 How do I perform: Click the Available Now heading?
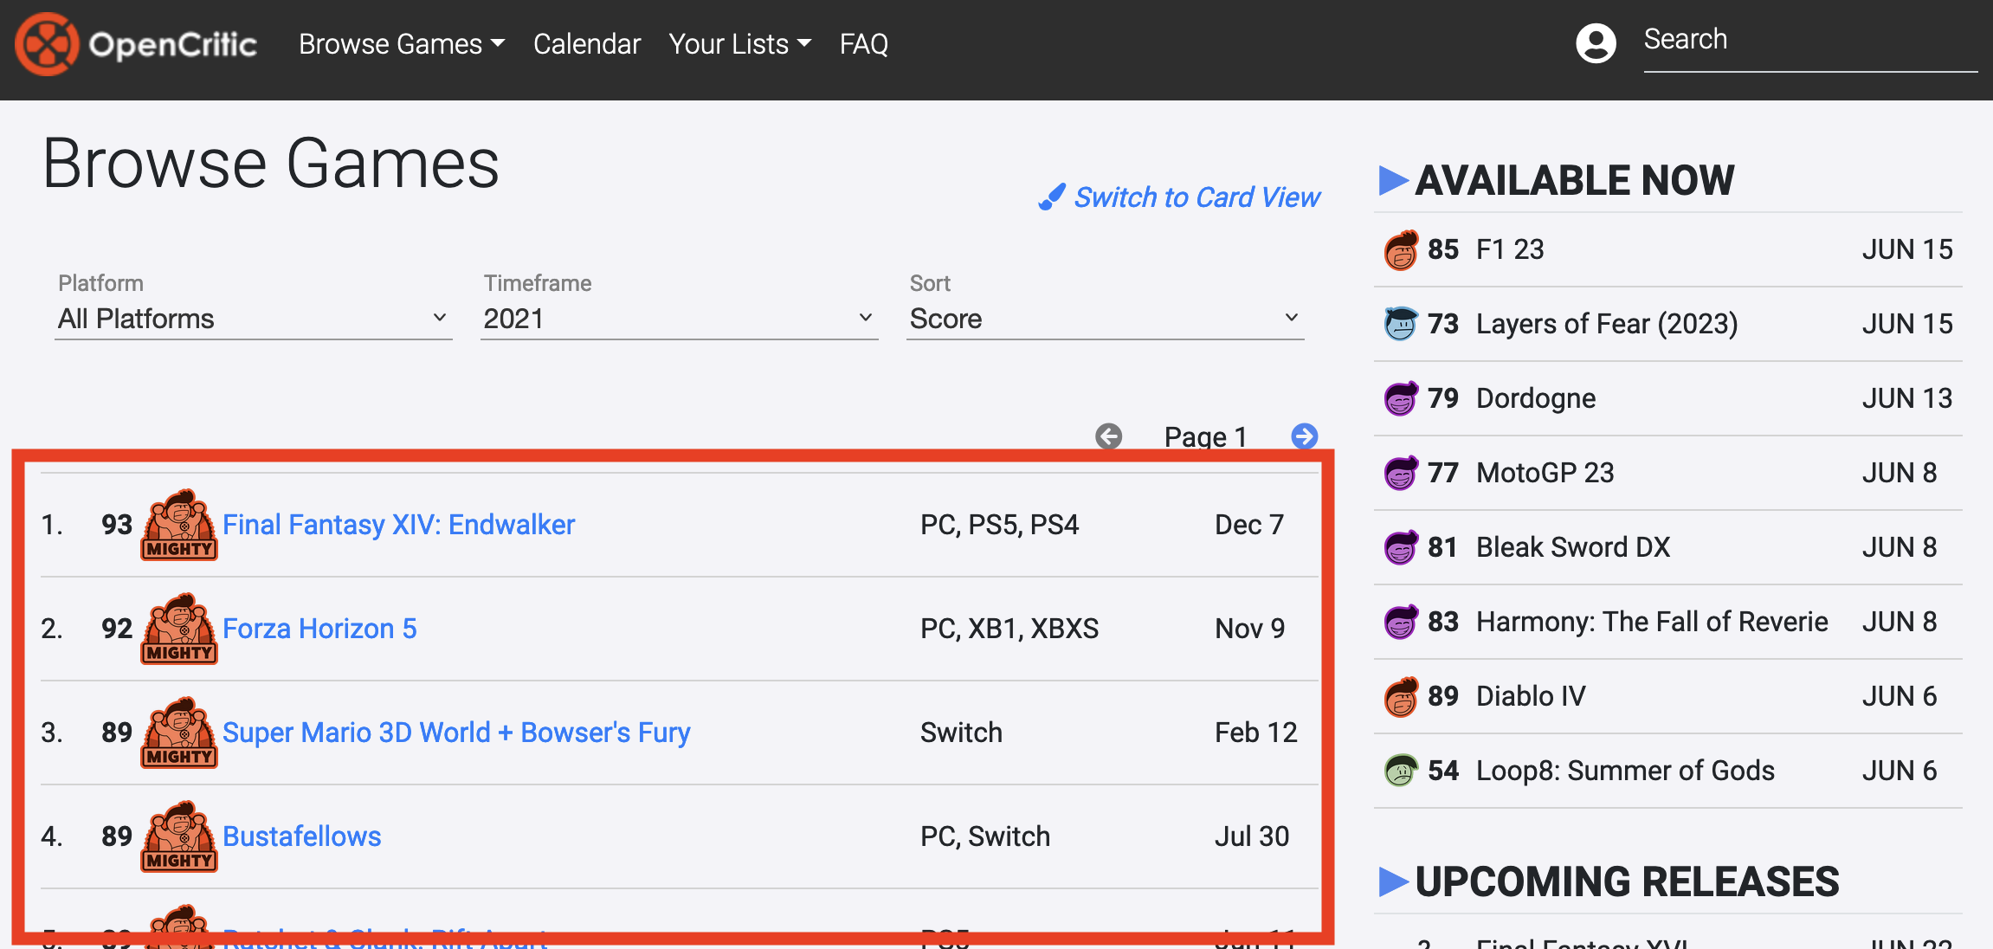click(1575, 180)
